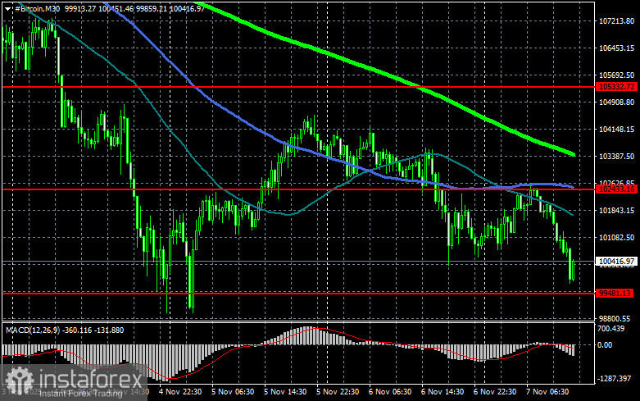
Task: Select the red 105332.72 price level tag
Action: (x=616, y=87)
